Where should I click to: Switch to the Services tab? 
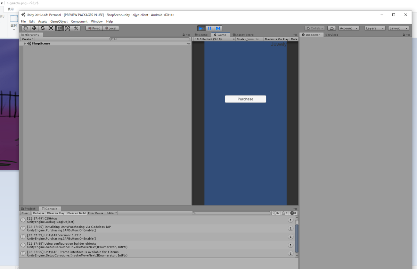[x=332, y=35]
